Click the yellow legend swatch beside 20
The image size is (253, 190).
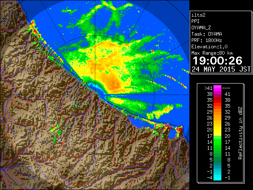pos(217,130)
